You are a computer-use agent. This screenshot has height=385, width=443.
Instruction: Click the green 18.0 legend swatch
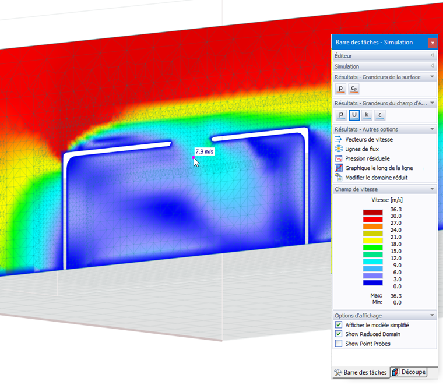[x=372, y=248]
